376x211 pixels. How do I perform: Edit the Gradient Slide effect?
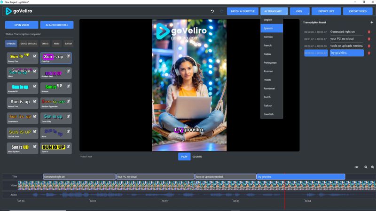click(68, 71)
